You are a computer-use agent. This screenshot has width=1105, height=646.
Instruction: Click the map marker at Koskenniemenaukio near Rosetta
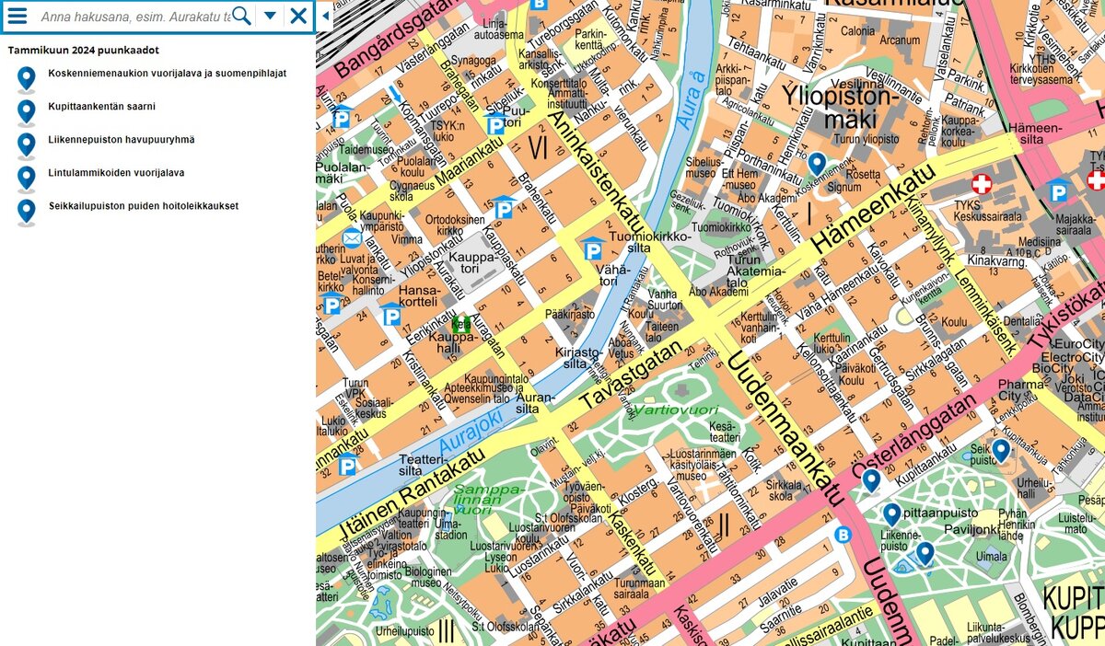(817, 163)
